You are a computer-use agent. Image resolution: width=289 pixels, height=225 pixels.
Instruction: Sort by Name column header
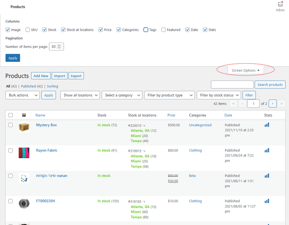pyautogui.click(x=40, y=115)
